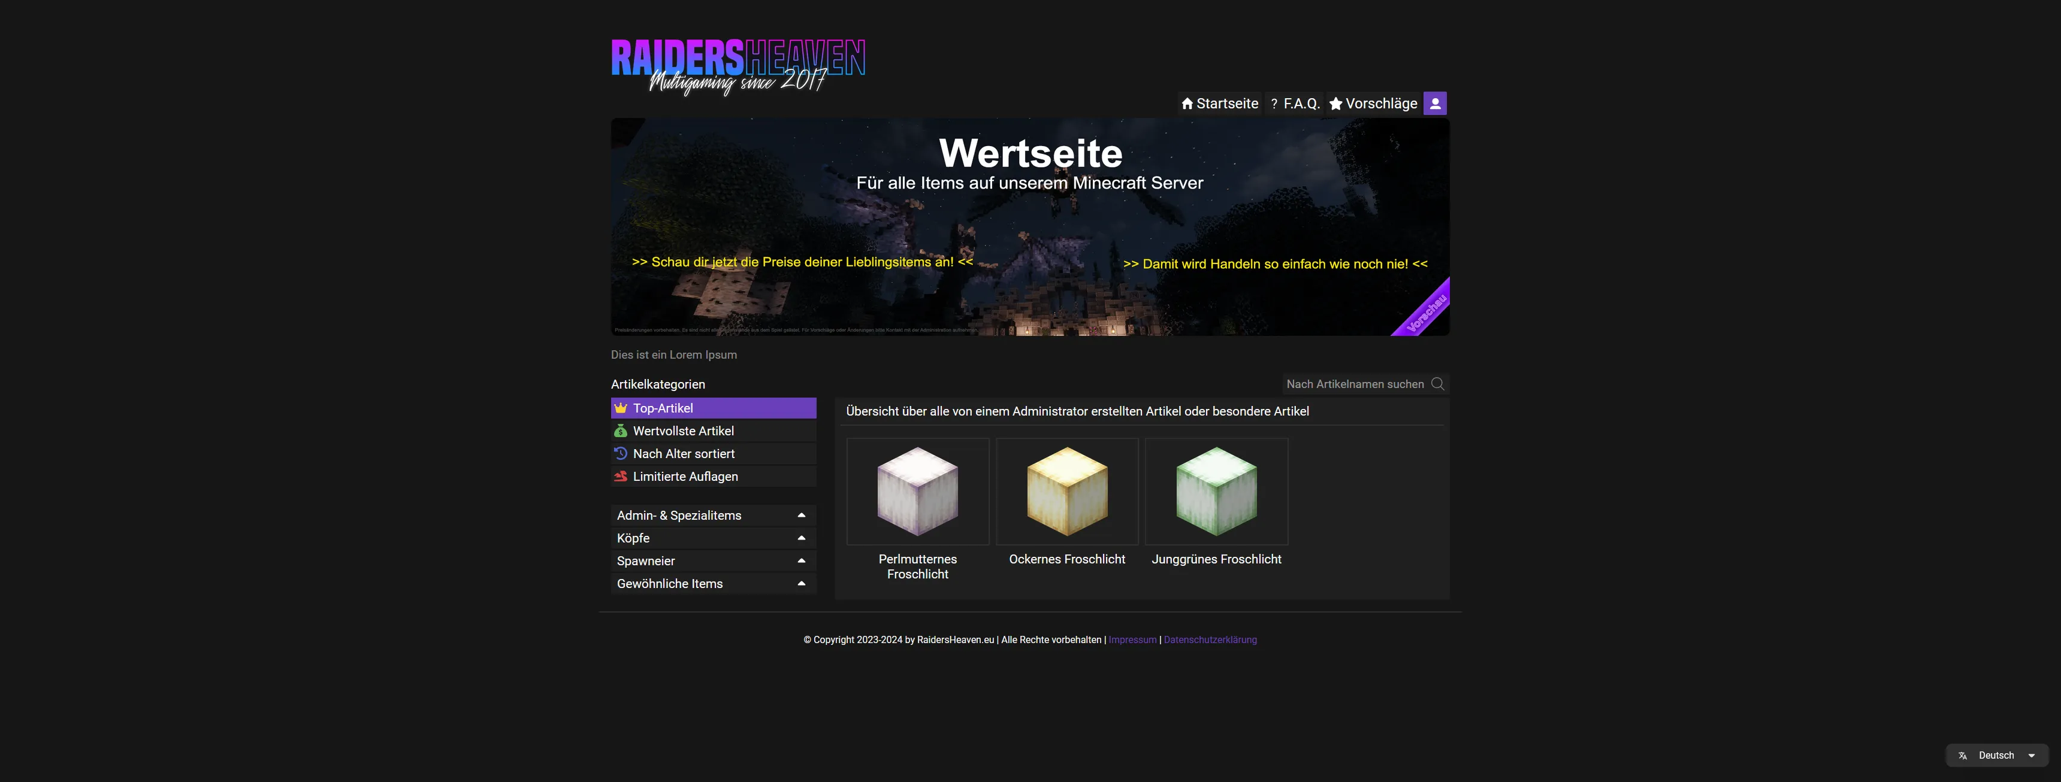Open the Impressum link
Screen dimensions: 2061x782
(x=1132, y=639)
